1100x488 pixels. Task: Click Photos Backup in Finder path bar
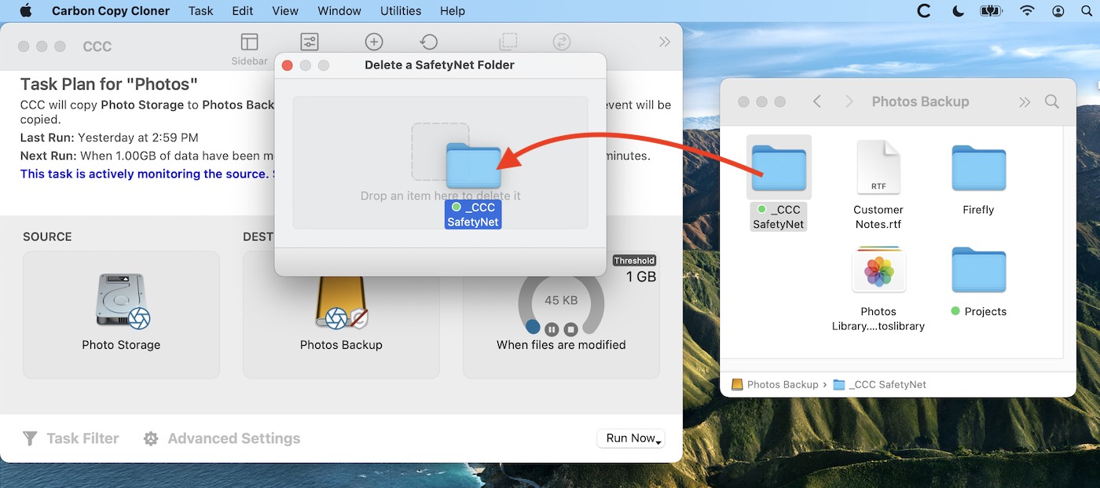click(775, 384)
